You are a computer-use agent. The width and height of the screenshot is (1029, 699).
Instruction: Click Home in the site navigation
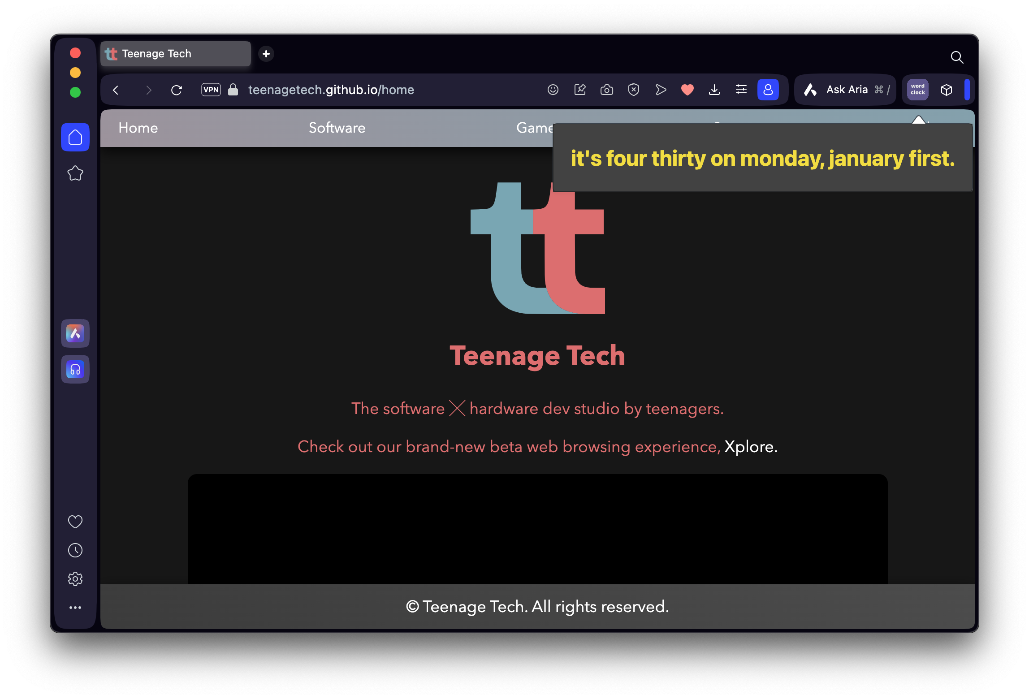(x=138, y=128)
